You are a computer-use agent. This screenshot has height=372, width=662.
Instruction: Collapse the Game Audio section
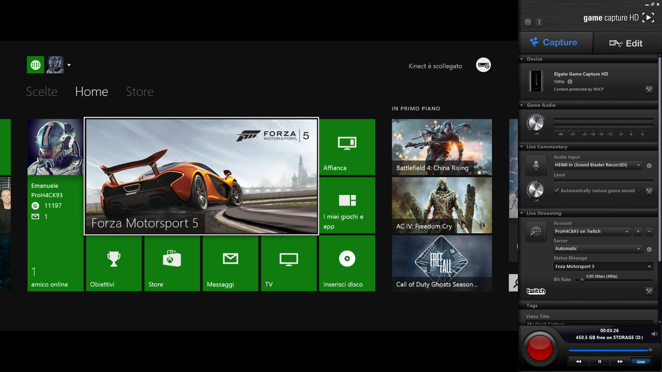pyautogui.click(x=522, y=105)
